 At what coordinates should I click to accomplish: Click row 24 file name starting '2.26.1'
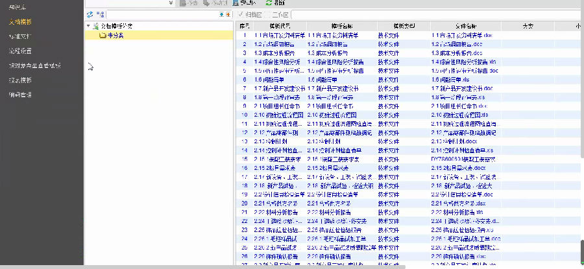coord(466,239)
